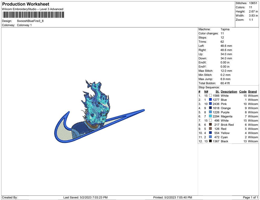Click the Machine value 'Tajima'
260x200 pixels.
click(225, 29)
